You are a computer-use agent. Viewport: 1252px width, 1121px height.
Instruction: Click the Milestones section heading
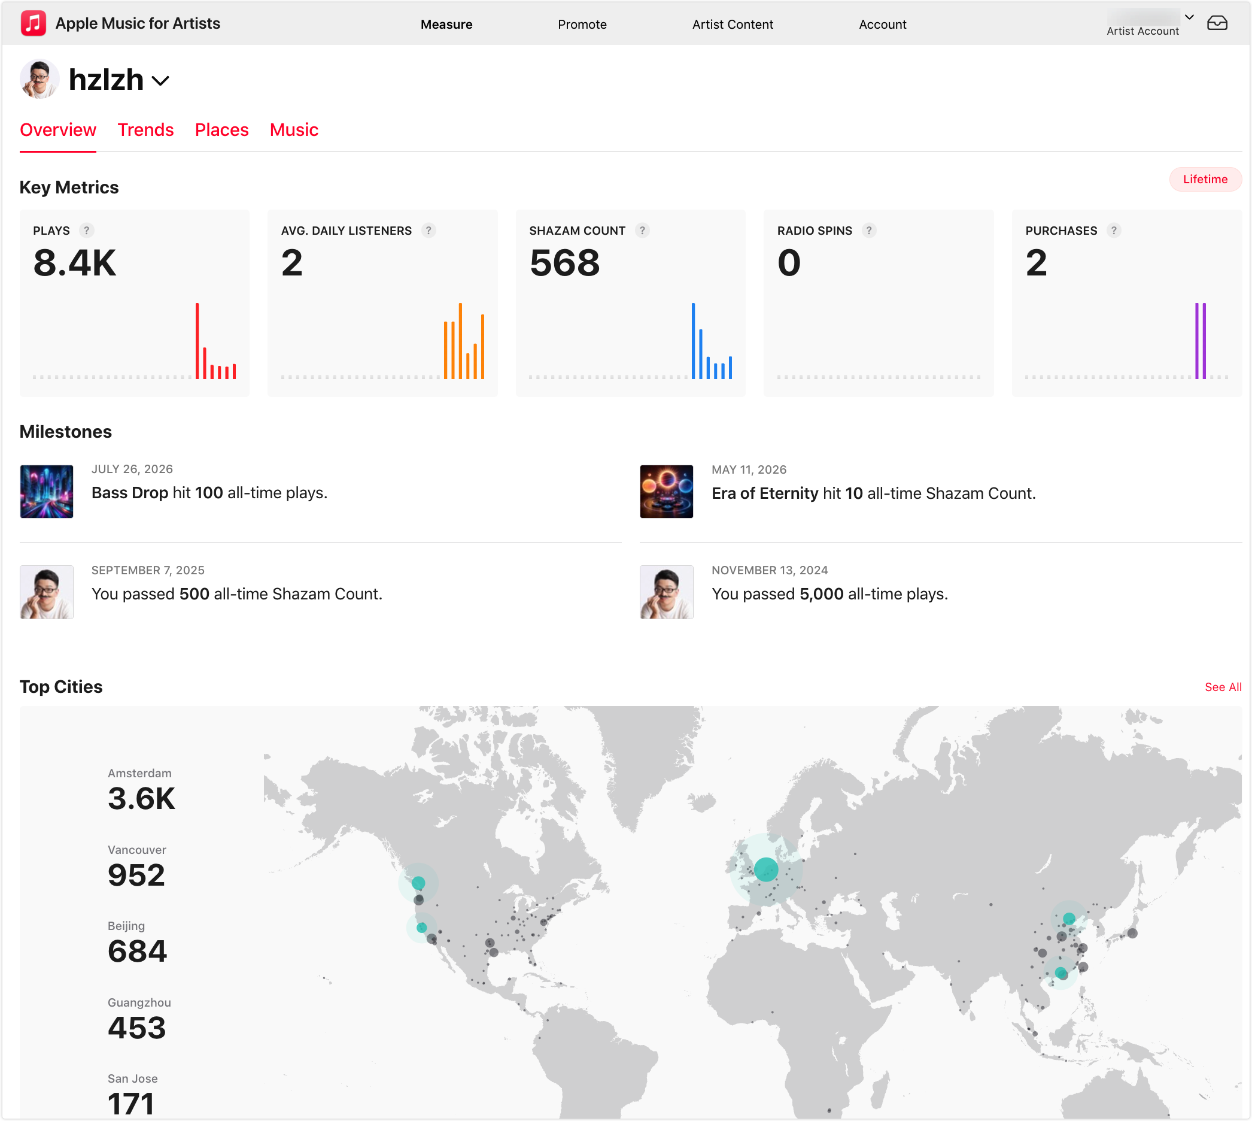pyautogui.click(x=66, y=432)
